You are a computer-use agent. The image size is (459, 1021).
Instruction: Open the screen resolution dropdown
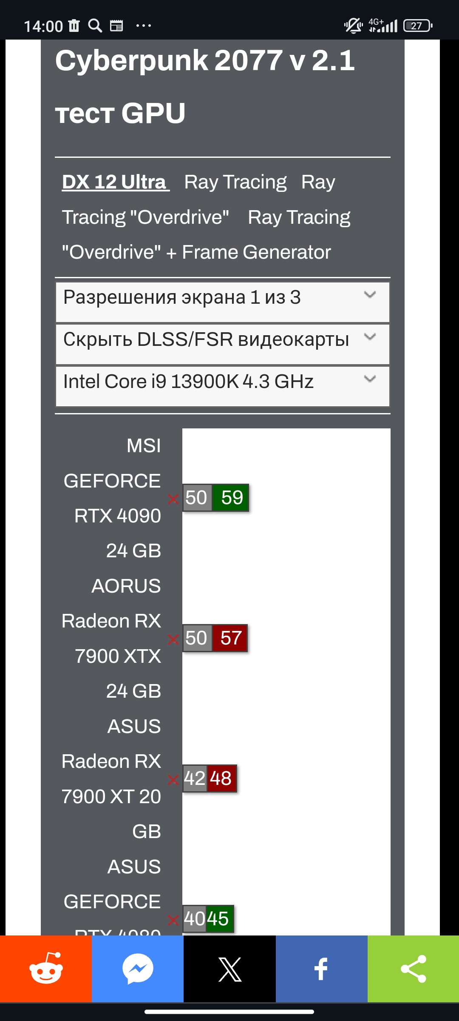coord(222,302)
